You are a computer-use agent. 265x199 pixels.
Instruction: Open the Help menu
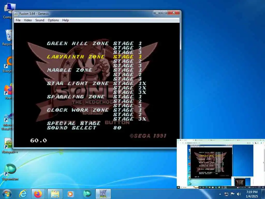coord(65,20)
